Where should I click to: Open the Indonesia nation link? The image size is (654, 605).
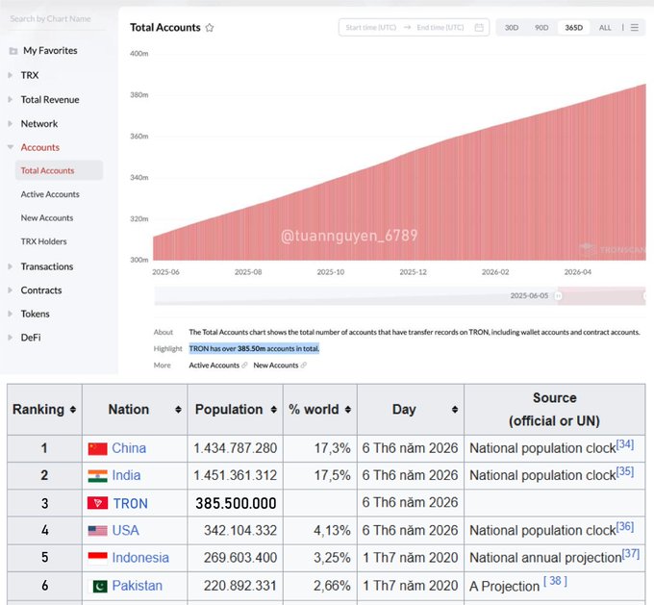[140, 558]
